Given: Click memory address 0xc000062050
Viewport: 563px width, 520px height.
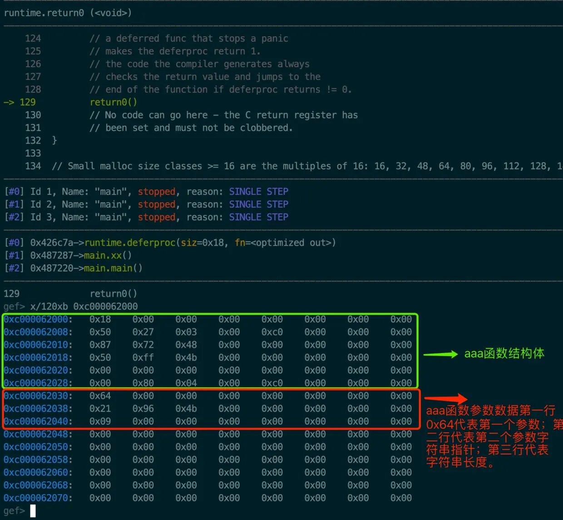Looking at the screenshot, I should coord(36,447).
